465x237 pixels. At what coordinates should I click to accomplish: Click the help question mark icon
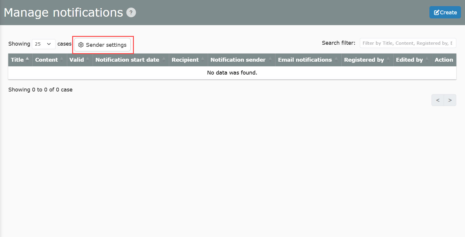[x=131, y=13]
